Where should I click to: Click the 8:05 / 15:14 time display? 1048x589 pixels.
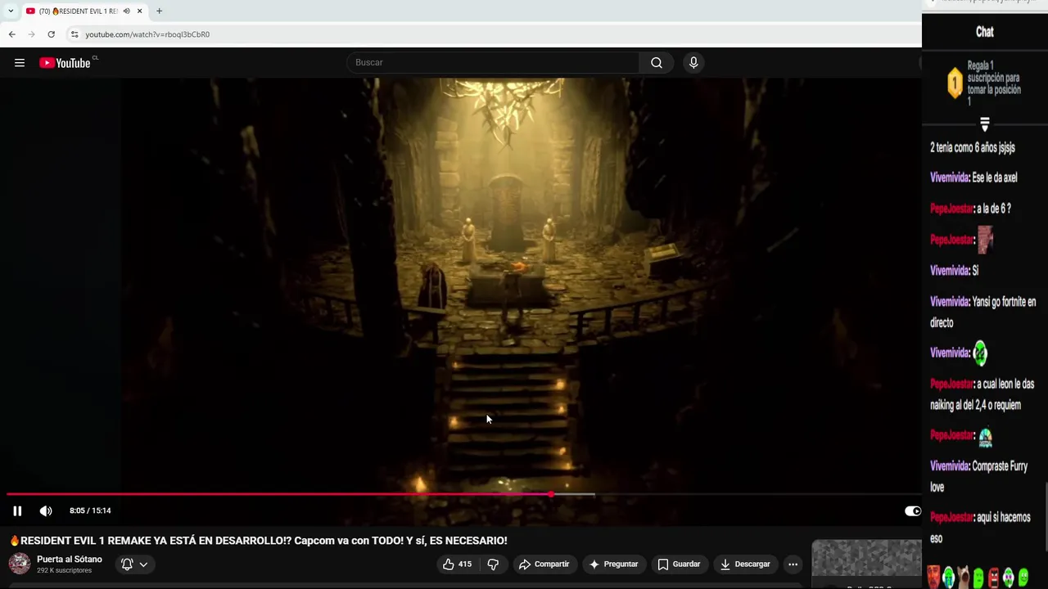[90, 510]
